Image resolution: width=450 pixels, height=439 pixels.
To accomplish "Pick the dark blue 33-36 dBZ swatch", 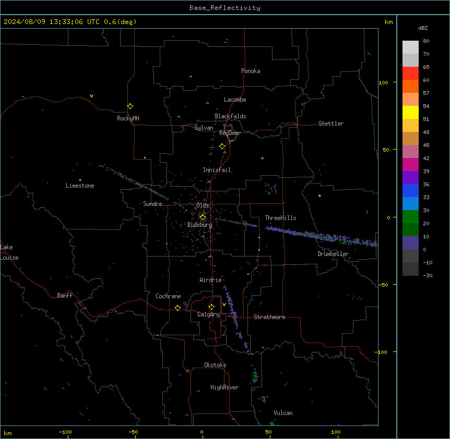I will coord(410,190).
